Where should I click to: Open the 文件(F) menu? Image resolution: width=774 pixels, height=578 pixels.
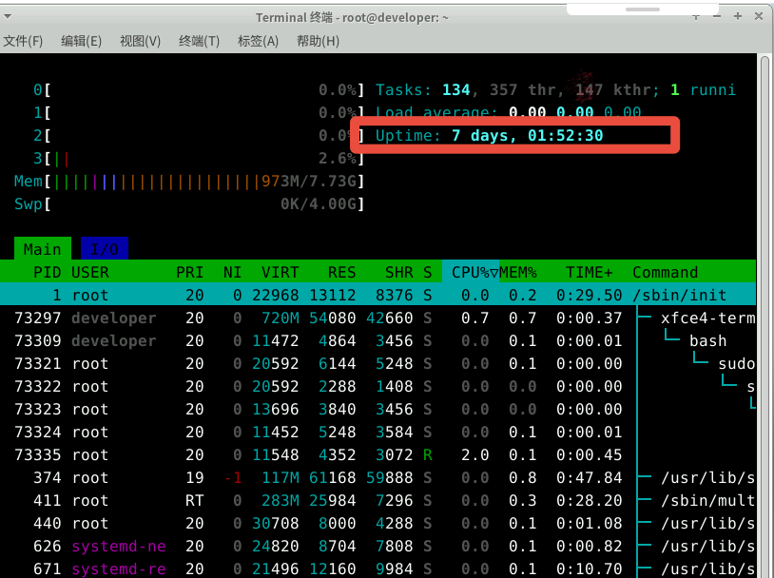pyautogui.click(x=24, y=41)
